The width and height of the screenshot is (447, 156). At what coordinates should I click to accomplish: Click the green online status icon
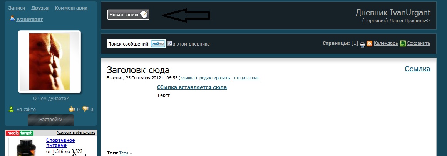[x=11, y=109]
